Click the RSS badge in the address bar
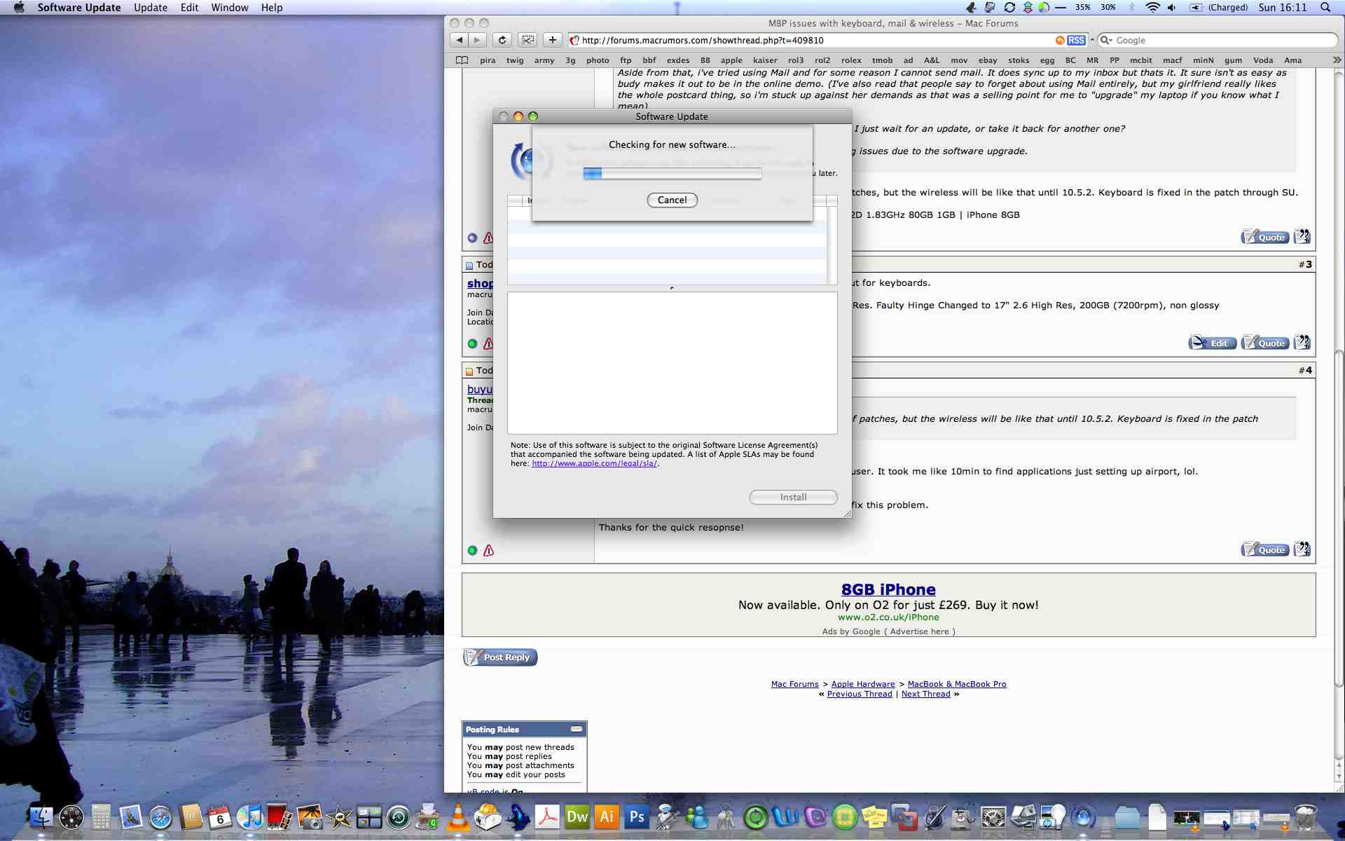The height and width of the screenshot is (841, 1345). point(1076,40)
